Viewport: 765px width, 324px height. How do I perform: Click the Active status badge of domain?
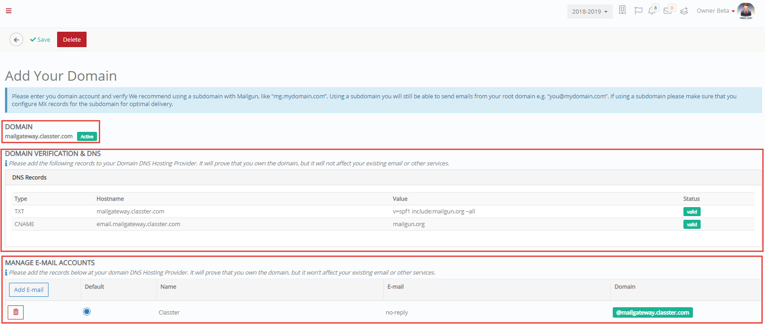click(87, 136)
